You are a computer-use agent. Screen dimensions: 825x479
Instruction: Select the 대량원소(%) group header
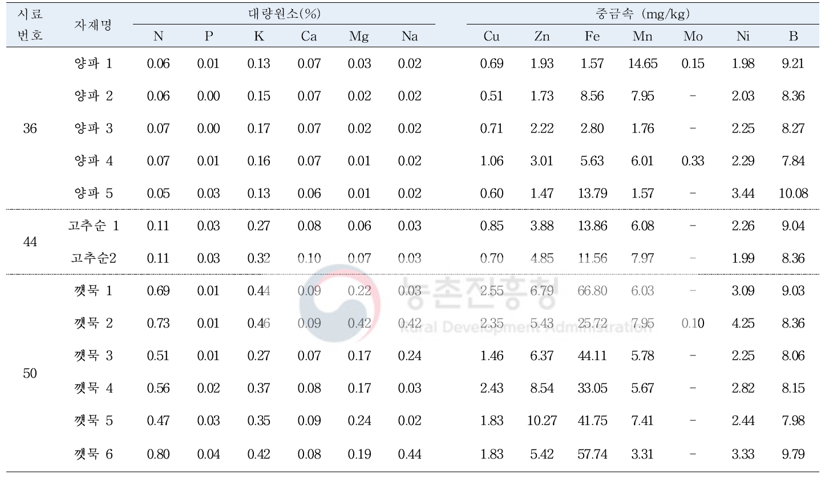pyautogui.click(x=284, y=14)
